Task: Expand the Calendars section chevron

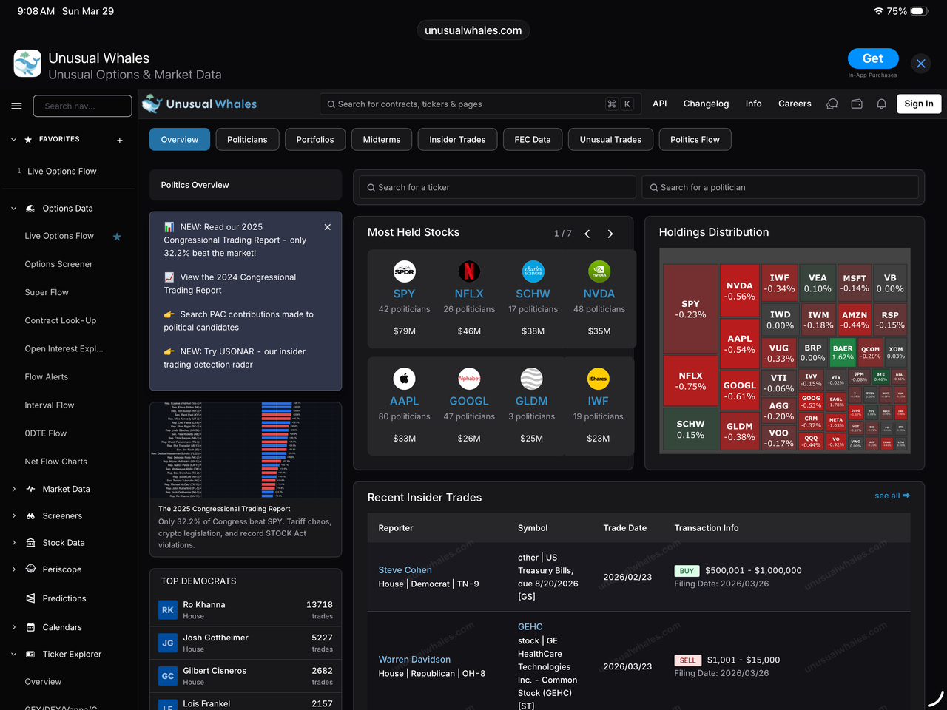Action: coord(13,627)
